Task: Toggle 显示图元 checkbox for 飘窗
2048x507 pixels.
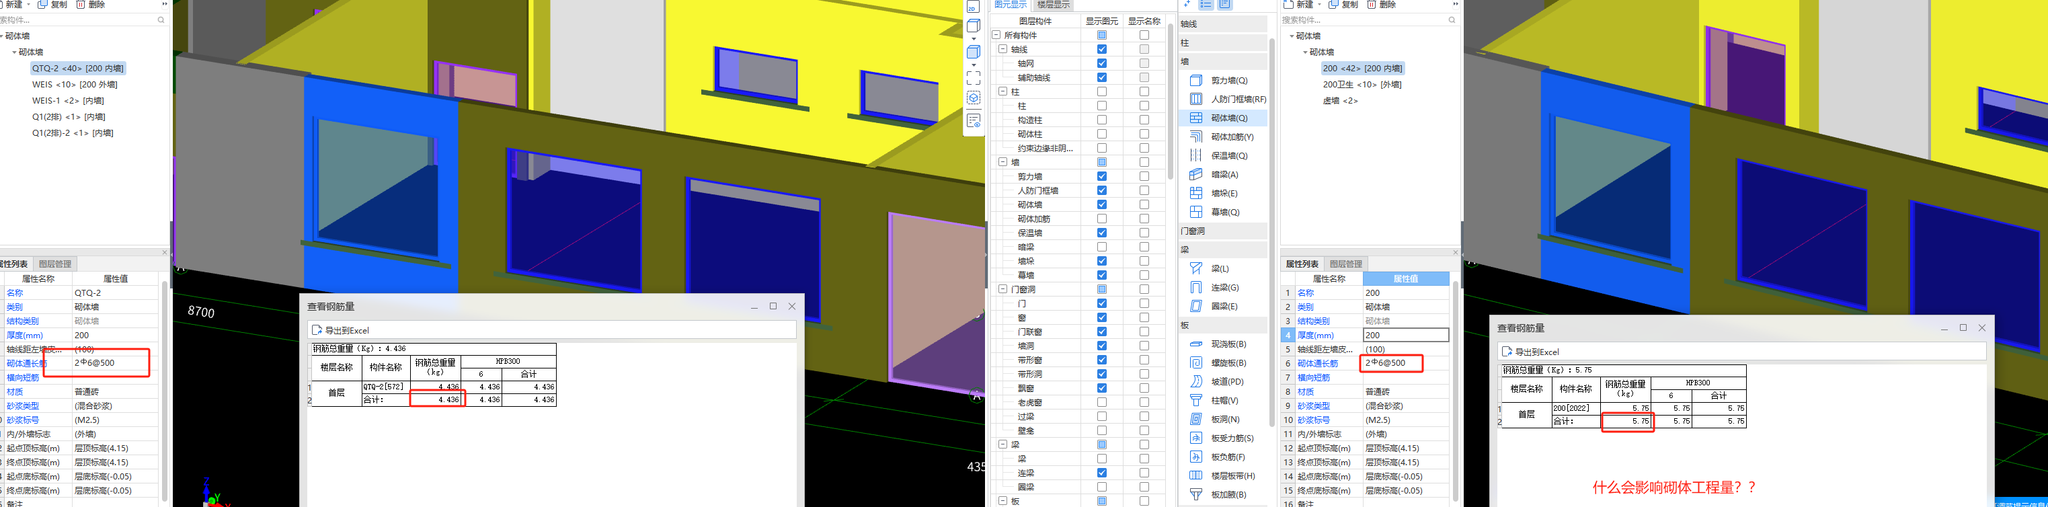Action: click(1101, 388)
